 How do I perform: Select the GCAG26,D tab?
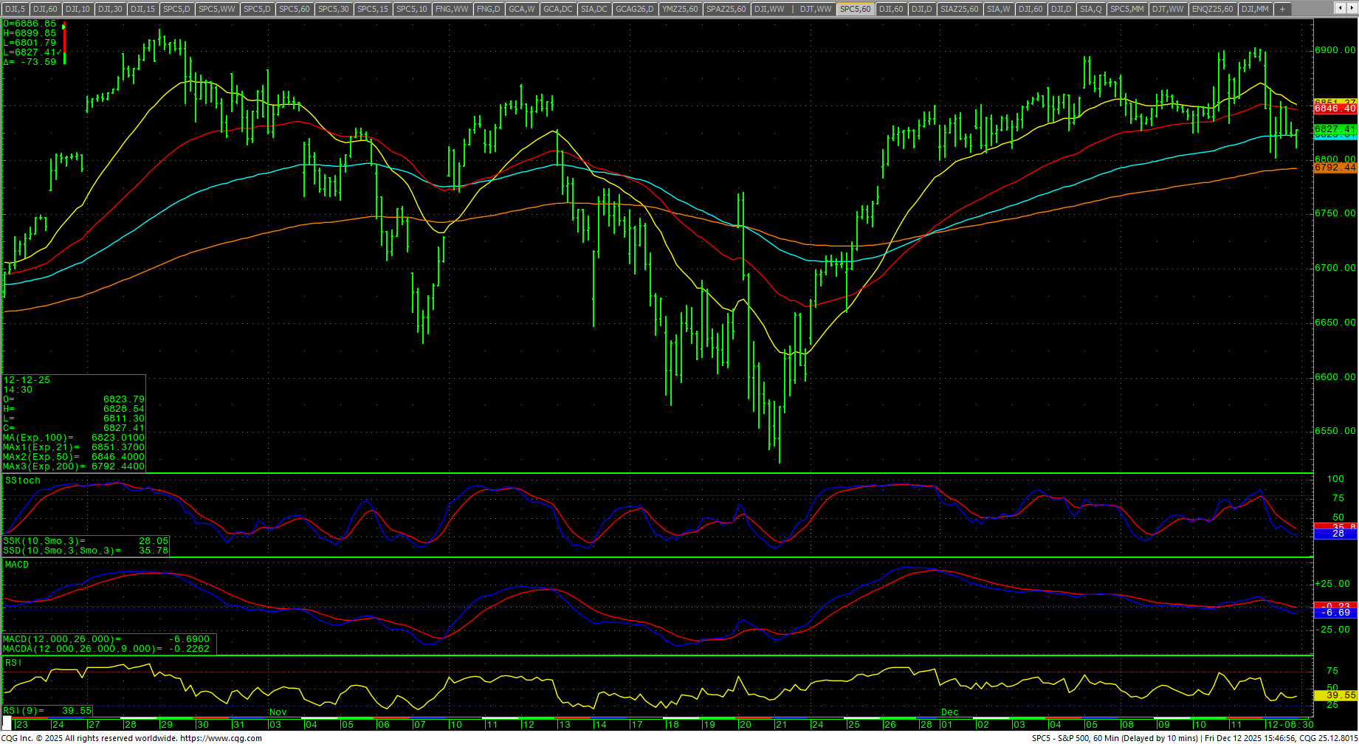[635, 9]
